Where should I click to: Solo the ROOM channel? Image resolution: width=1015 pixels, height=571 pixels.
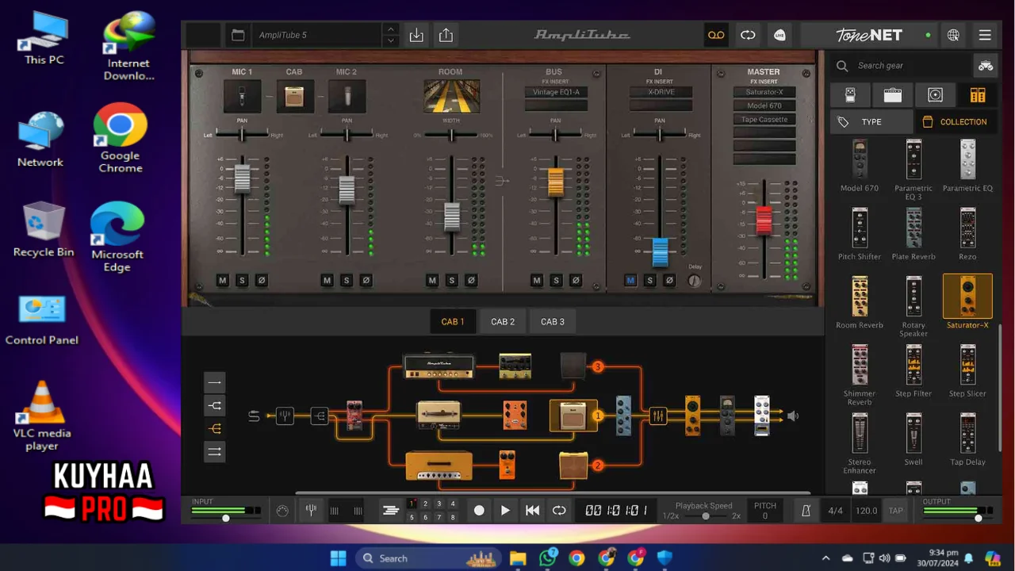point(451,280)
